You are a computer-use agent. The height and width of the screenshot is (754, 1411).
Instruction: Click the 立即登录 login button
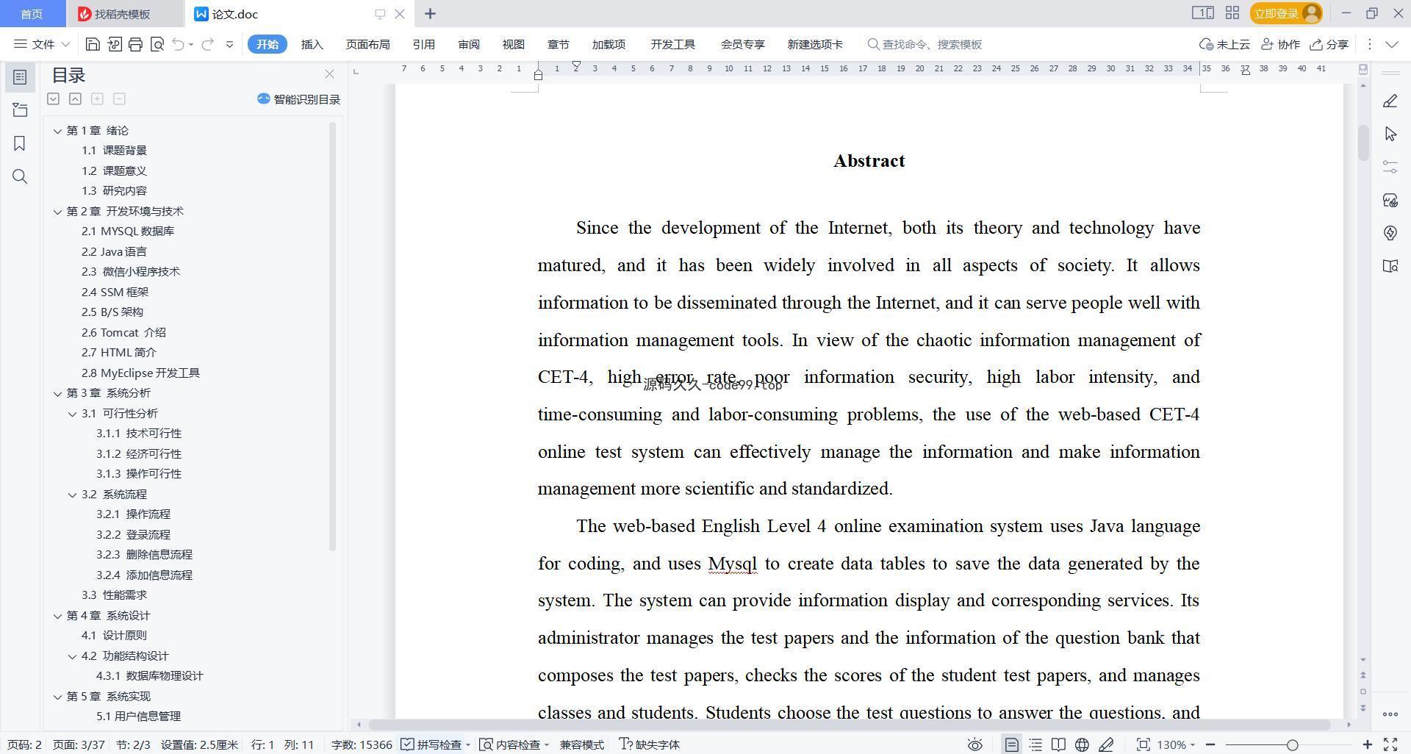click(x=1285, y=13)
